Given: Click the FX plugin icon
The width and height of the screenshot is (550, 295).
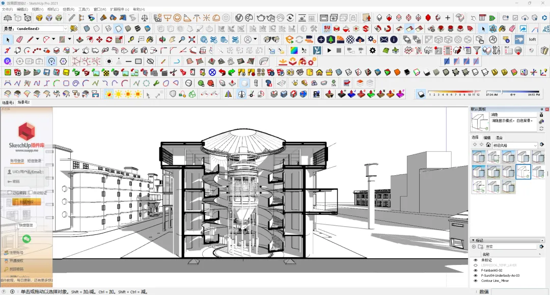Looking at the screenshot, I should 316,94.
